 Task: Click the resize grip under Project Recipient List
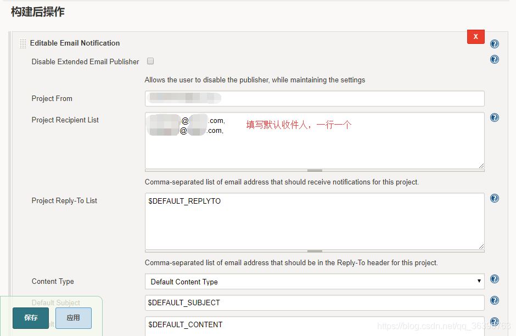click(x=315, y=170)
